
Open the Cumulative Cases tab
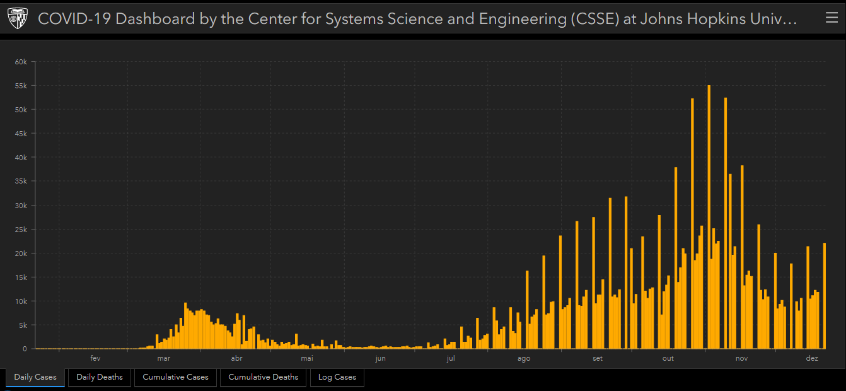175,377
